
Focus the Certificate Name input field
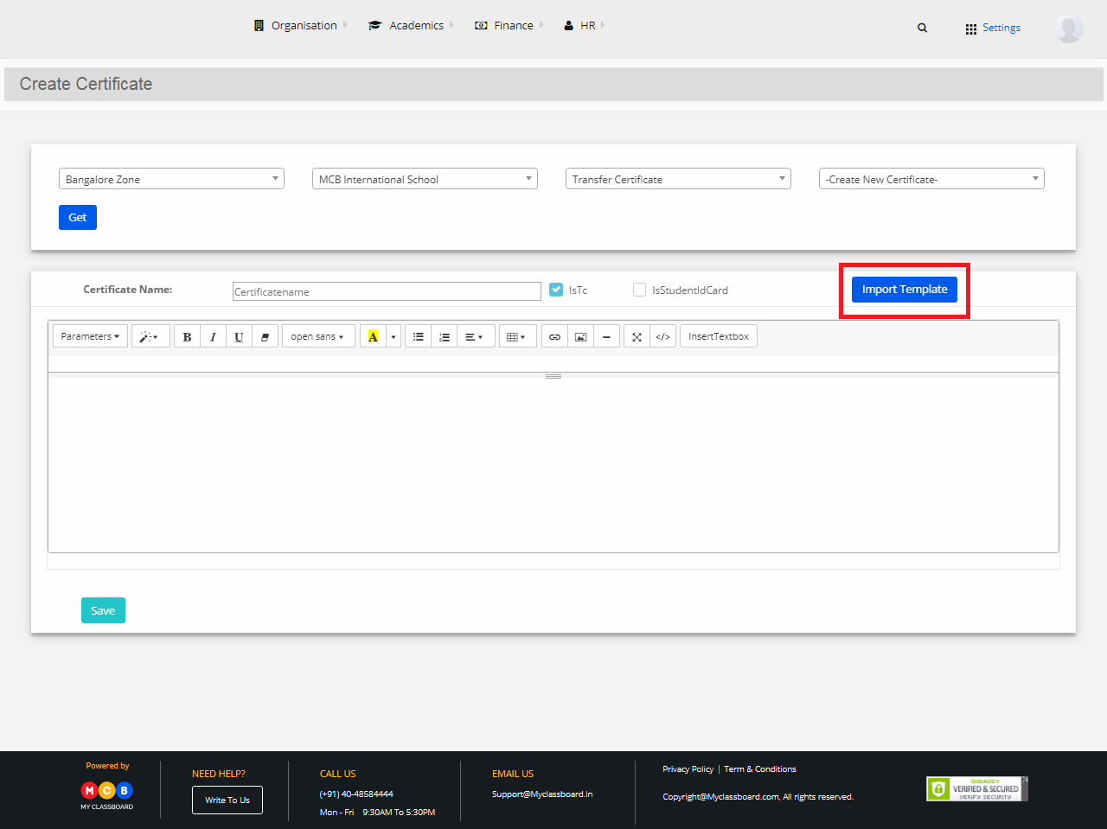(387, 291)
